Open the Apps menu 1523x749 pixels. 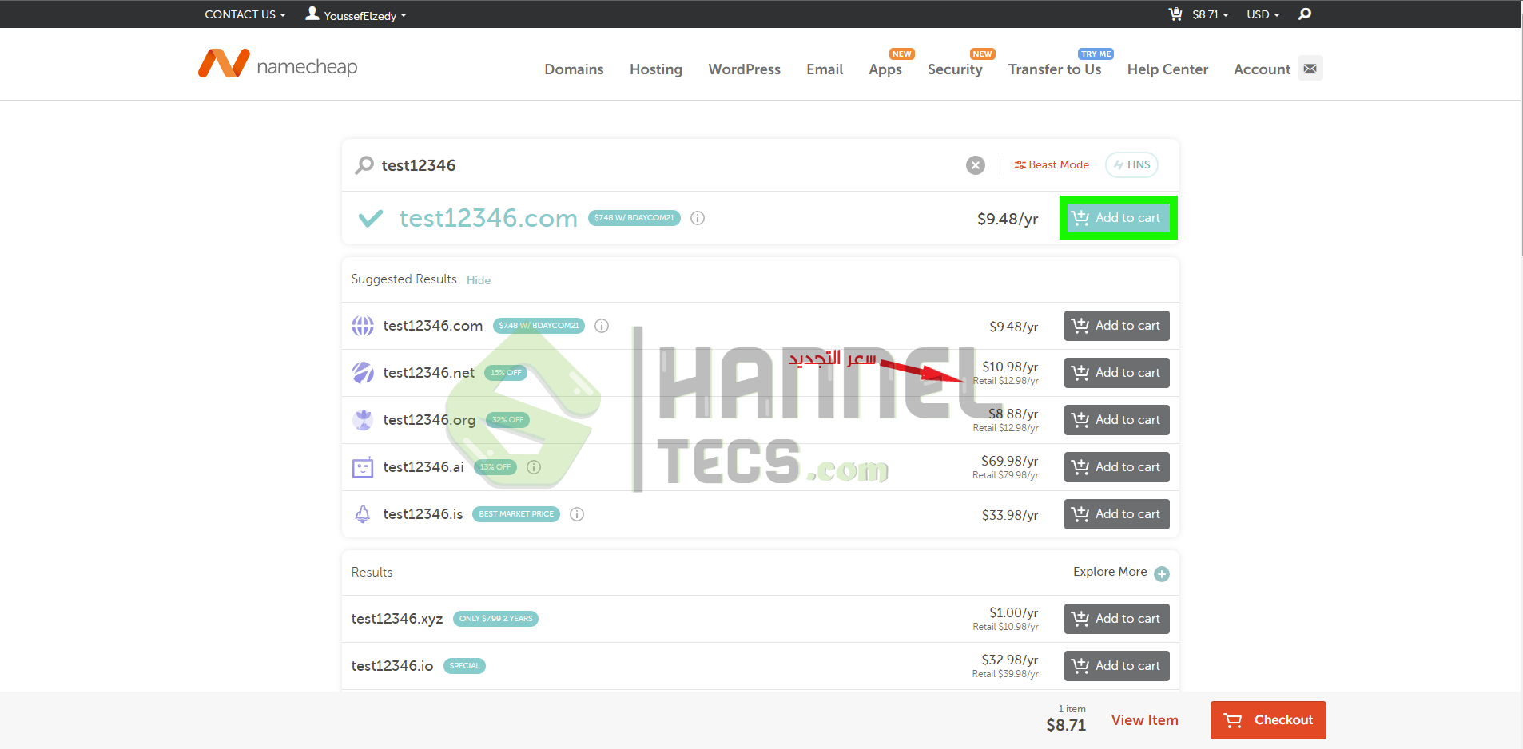pos(885,69)
